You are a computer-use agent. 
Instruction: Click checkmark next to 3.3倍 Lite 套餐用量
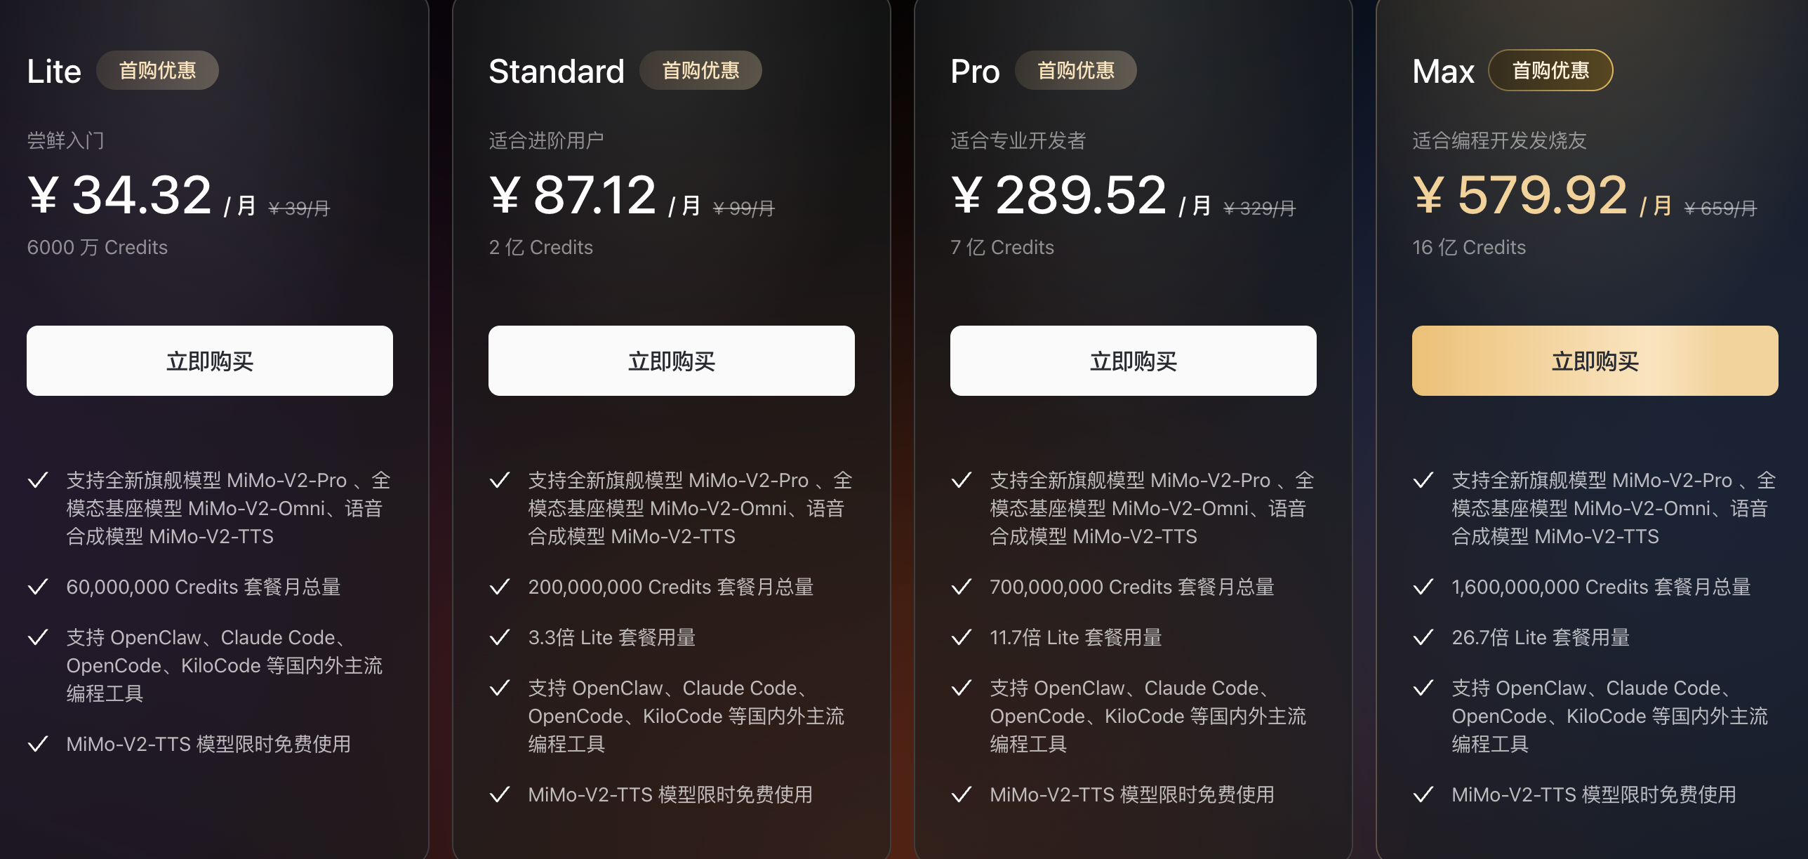[500, 637]
